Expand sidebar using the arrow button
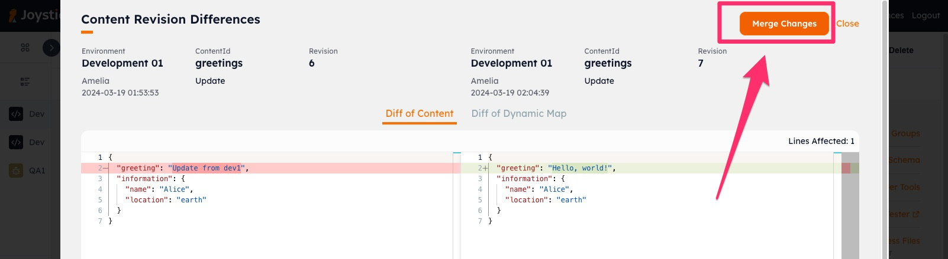 51,48
